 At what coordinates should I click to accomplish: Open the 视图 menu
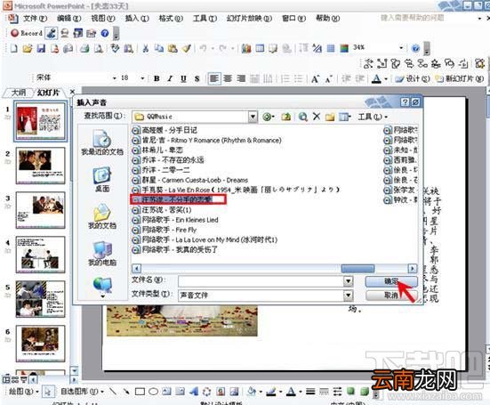point(103,19)
